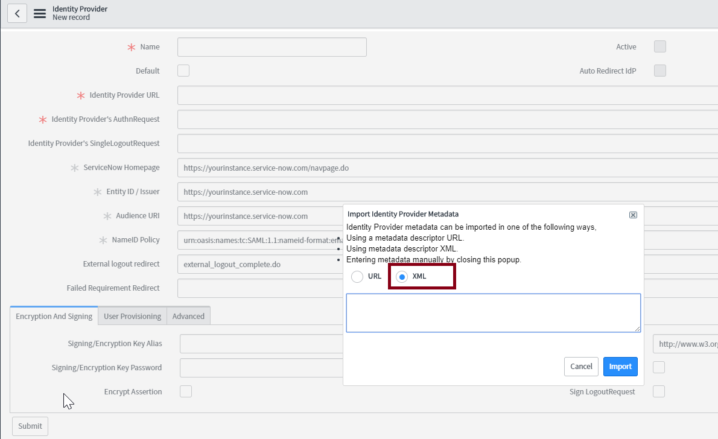
Task: Click the Signing/Encryption Key Alias field
Action: click(261, 344)
